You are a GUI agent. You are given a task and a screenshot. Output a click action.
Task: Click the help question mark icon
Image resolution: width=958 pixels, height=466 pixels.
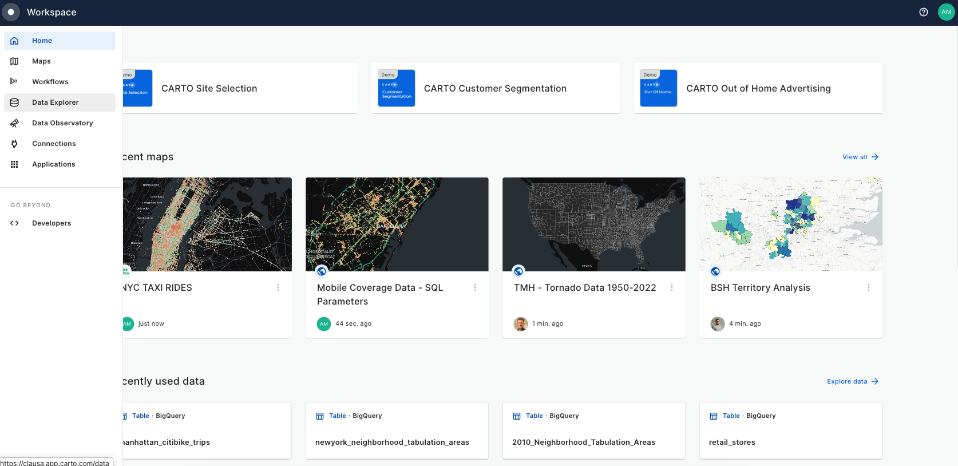(923, 12)
